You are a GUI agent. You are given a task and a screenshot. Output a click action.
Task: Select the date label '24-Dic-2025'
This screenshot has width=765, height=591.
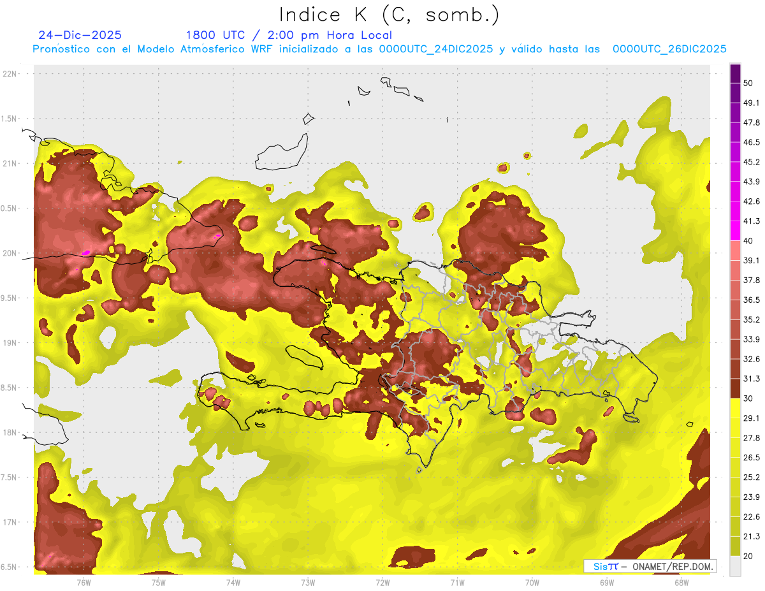[80, 35]
